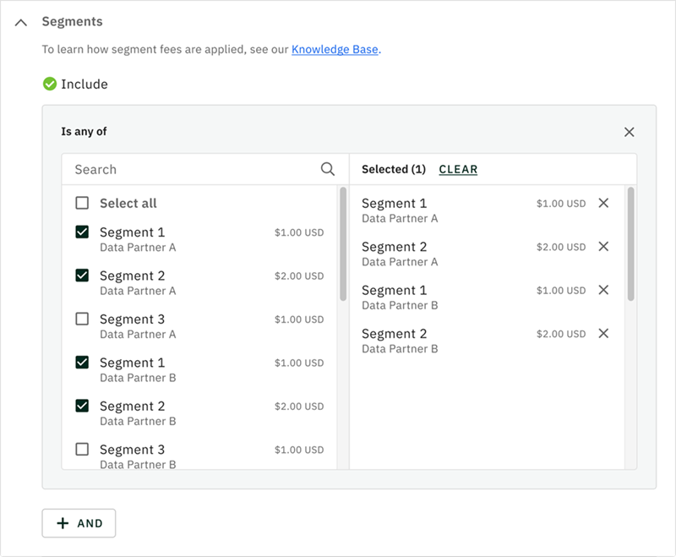Remove selected Segment 2 Data Partner B
Image resolution: width=676 pixels, height=557 pixels.
(x=603, y=334)
